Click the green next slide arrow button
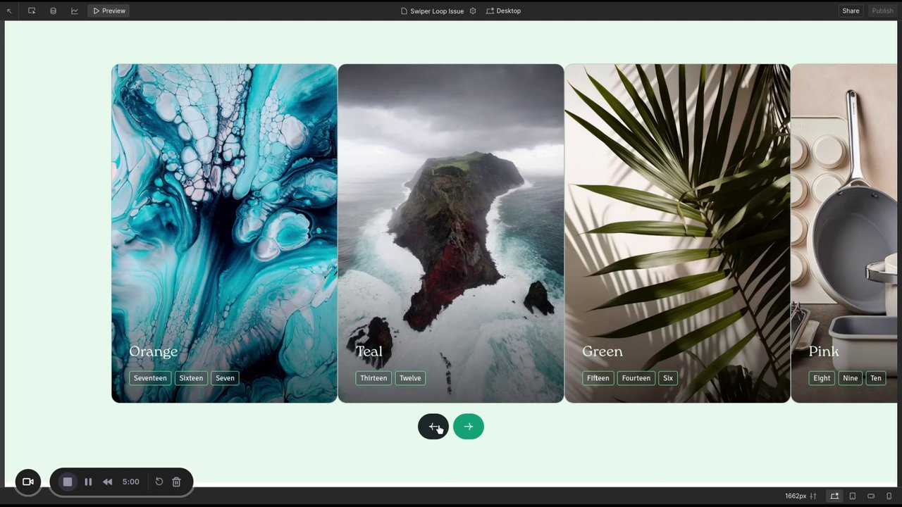Image resolution: width=902 pixels, height=507 pixels. click(x=469, y=427)
